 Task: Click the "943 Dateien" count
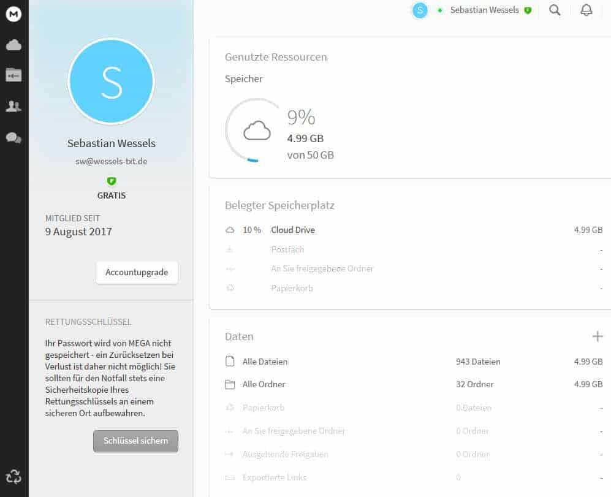pyautogui.click(x=478, y=362)
